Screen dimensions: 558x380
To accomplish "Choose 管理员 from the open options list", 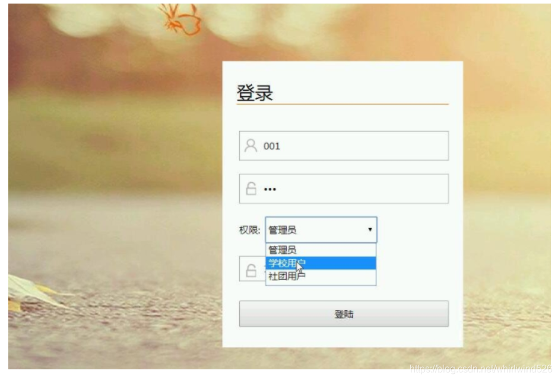I will tap(321, 250).
